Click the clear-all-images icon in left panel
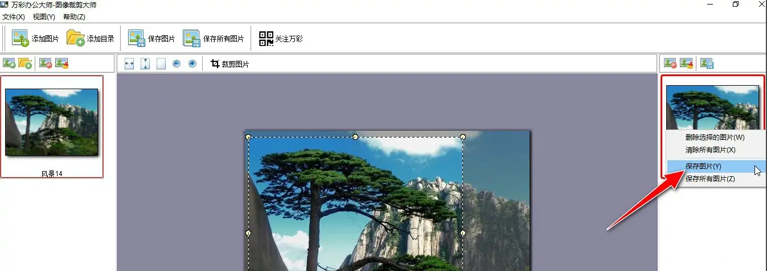This screenshot has height=271, width=767. (61, 64)
